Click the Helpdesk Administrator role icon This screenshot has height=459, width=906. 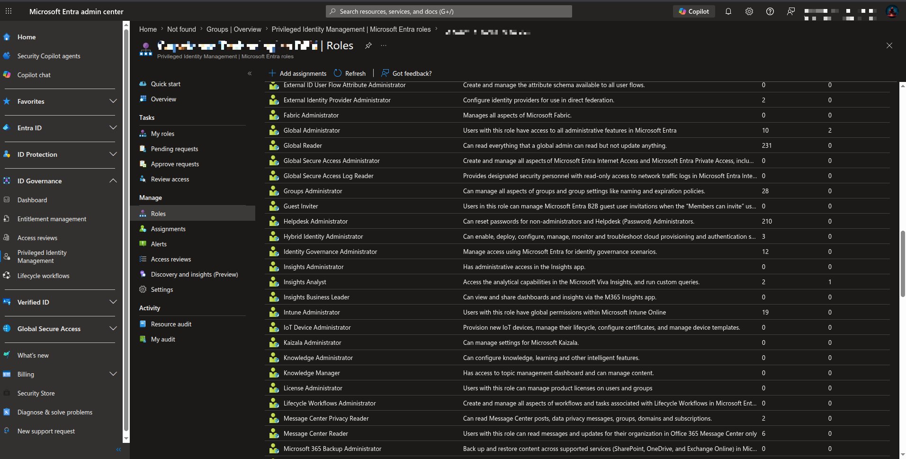(274, 221)
